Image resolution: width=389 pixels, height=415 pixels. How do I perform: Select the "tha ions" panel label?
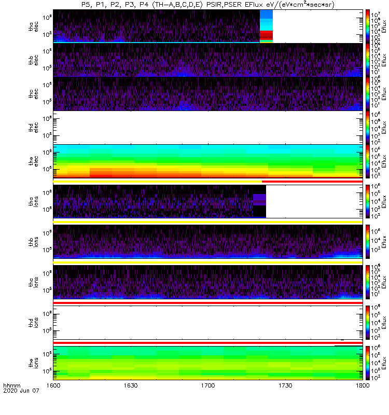click(x=33, y=201)
